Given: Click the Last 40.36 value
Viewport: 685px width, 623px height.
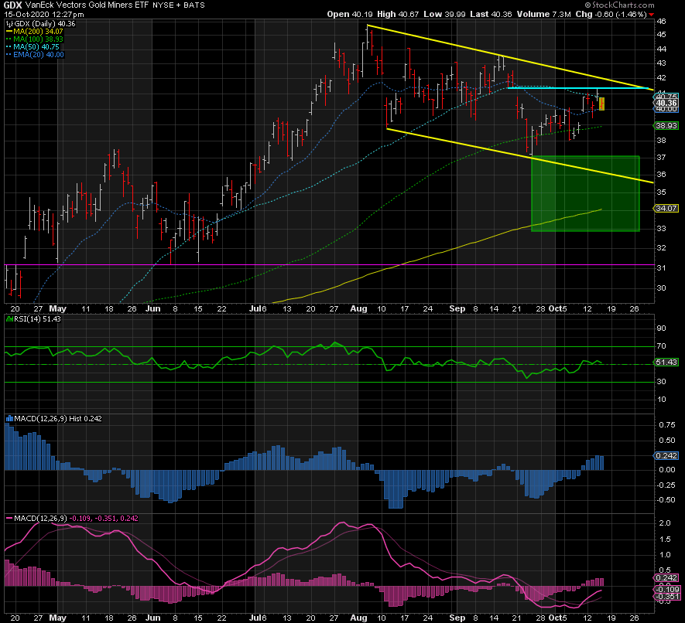Looking at the screenshot, I should coord(491,15).
